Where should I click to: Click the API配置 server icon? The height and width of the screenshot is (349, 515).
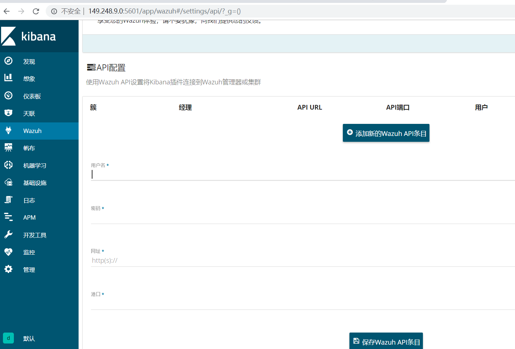[91, 67]
